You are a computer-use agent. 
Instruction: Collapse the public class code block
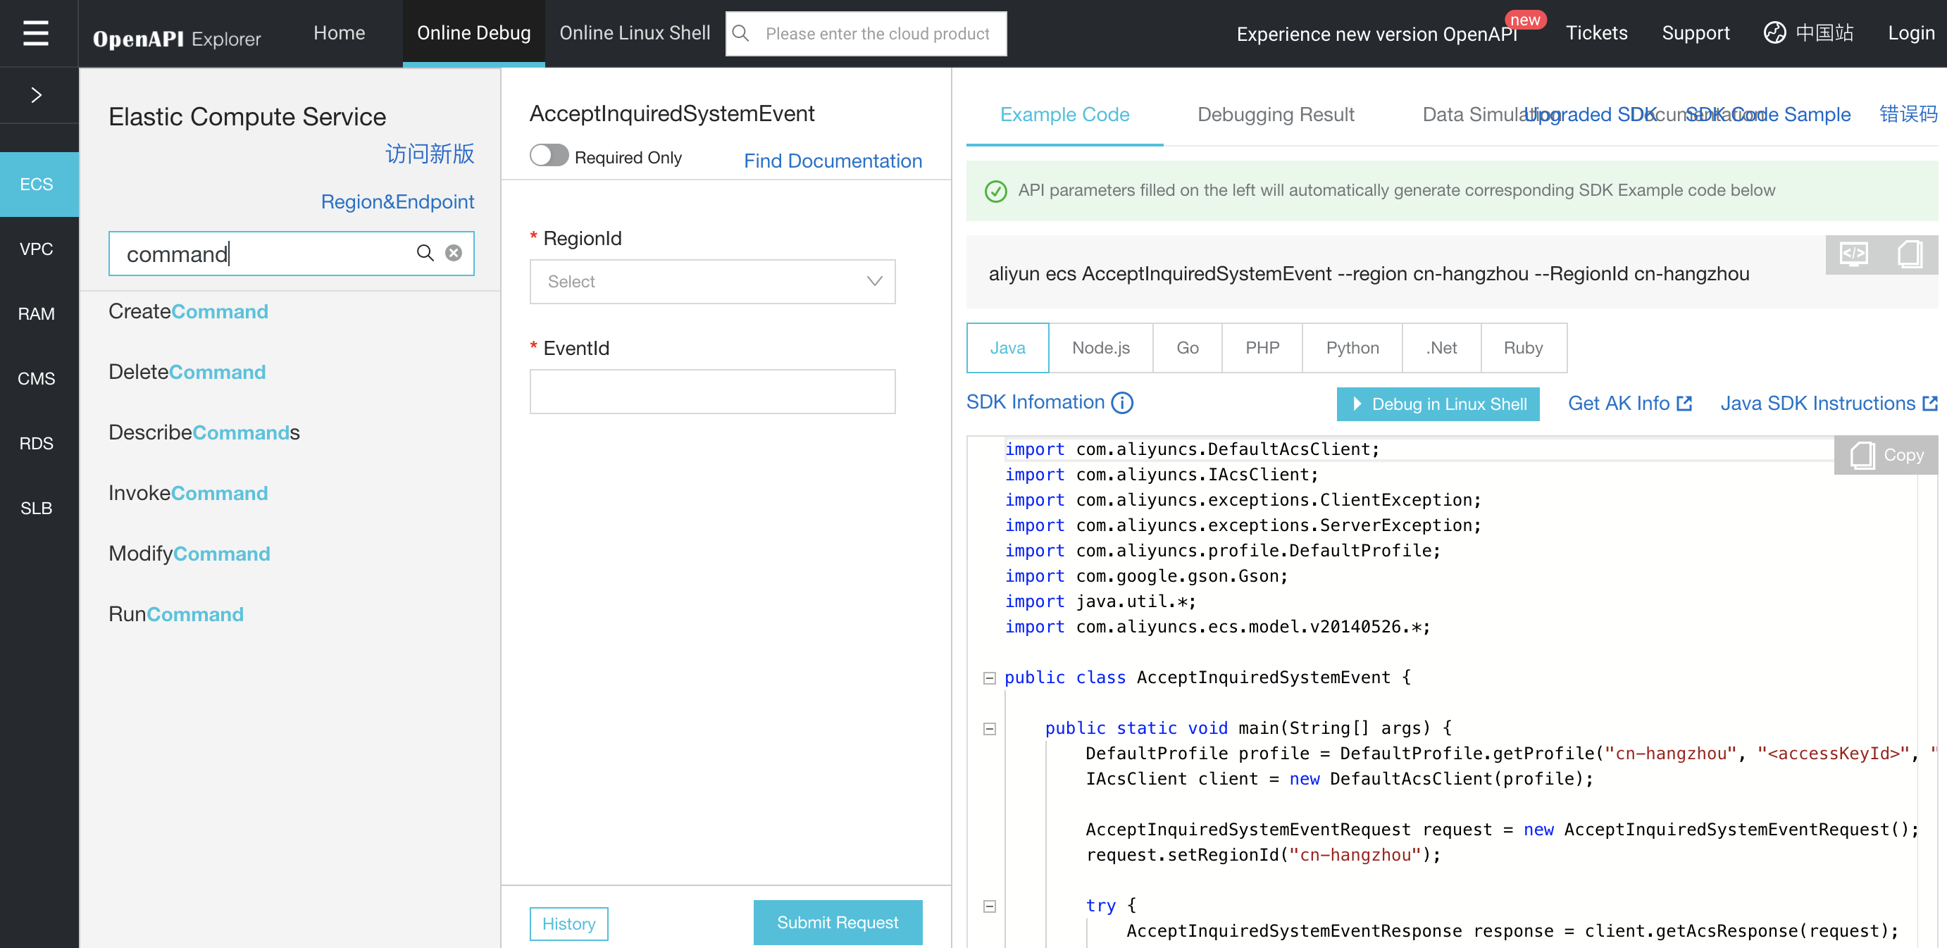[990, 678]
